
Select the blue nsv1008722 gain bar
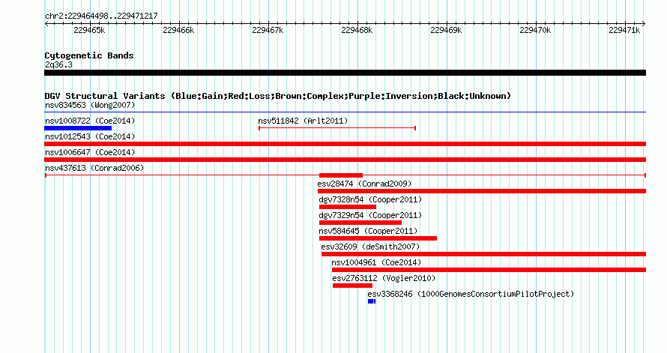pyautogui.click(x=78, y=128)
